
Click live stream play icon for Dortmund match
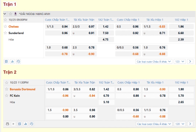click(13, 124)
